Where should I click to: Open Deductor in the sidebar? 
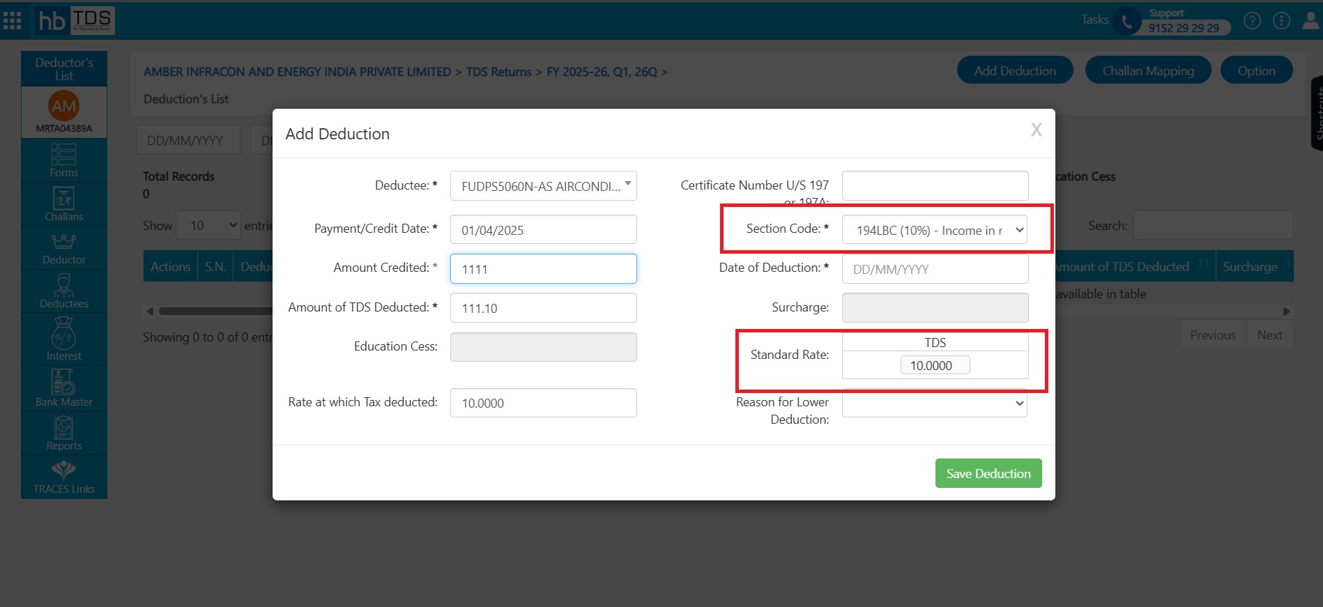[64, 248]
